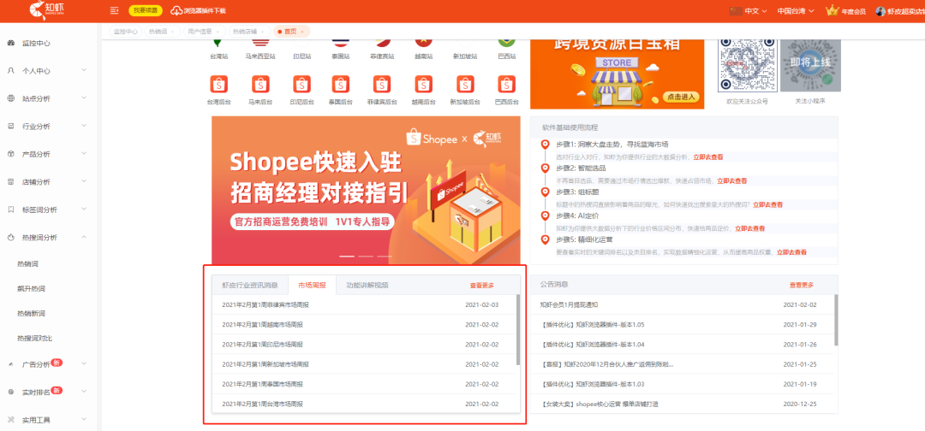Click the market report list scrollbar
Viewport: 925px width, 431px height.
click(x=518, y=329)
